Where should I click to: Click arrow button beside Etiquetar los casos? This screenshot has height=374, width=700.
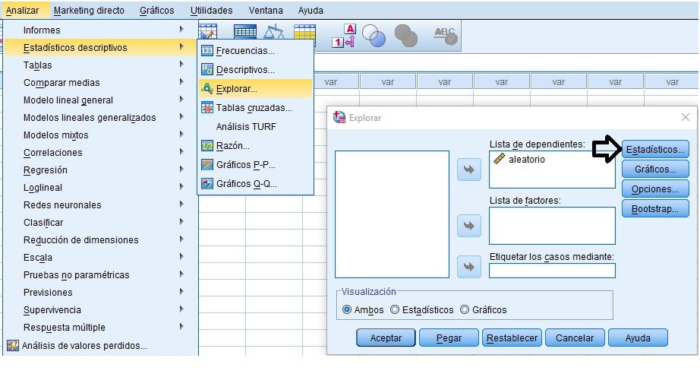[468, 267]
